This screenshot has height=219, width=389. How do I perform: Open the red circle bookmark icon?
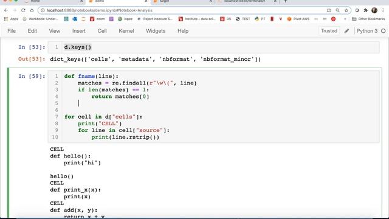coord(334,19)
